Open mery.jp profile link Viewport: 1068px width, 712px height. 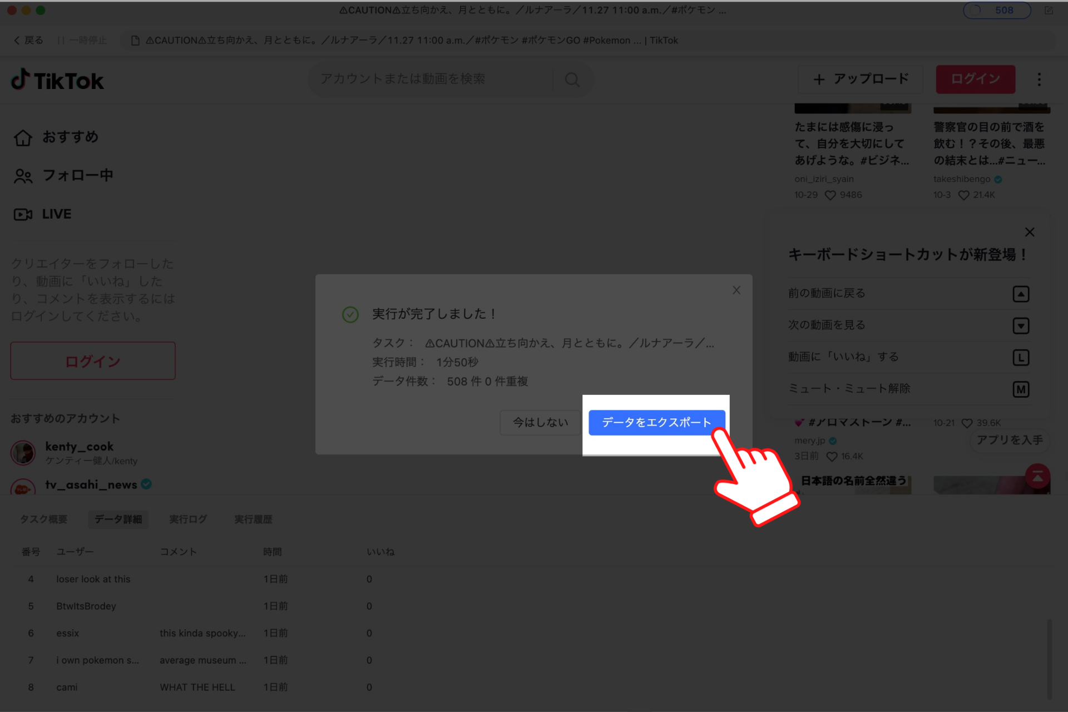[x=810, y=441]
